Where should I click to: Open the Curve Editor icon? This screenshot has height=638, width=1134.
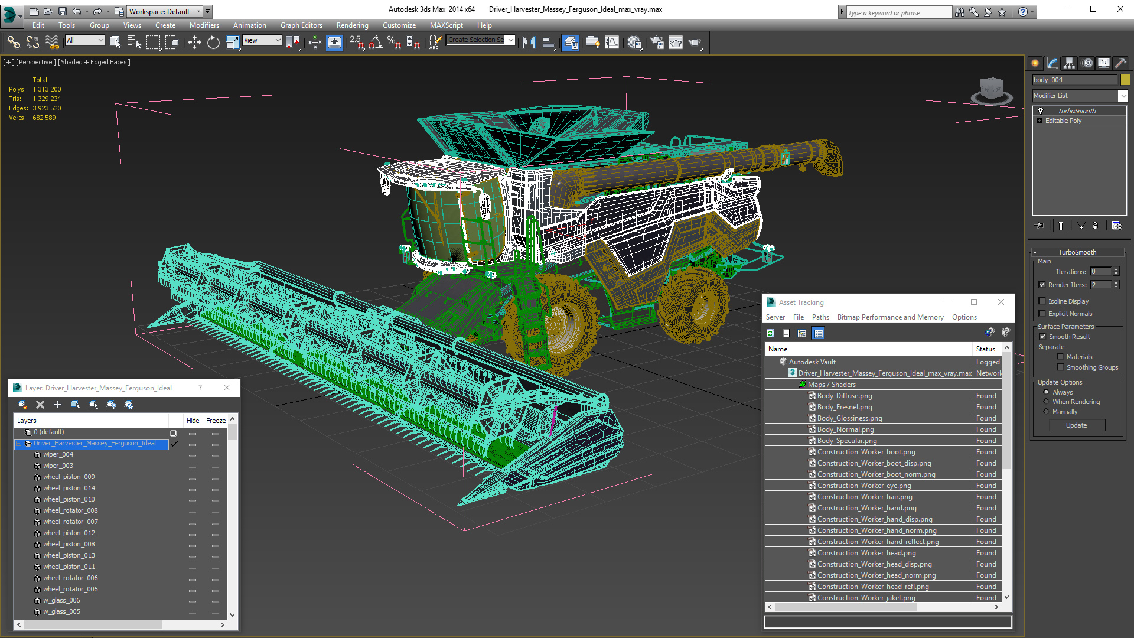(x=612, y=42)
